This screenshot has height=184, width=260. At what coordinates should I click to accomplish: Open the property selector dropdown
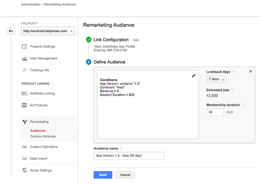click(x=48, y=31)
